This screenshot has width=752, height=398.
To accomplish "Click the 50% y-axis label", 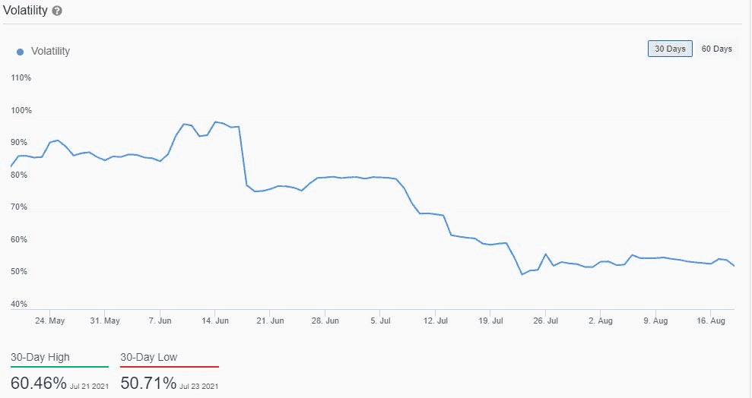I will 21,272.
